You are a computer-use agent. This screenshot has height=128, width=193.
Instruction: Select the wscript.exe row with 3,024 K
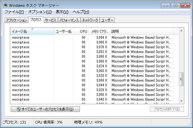point(92,66)
